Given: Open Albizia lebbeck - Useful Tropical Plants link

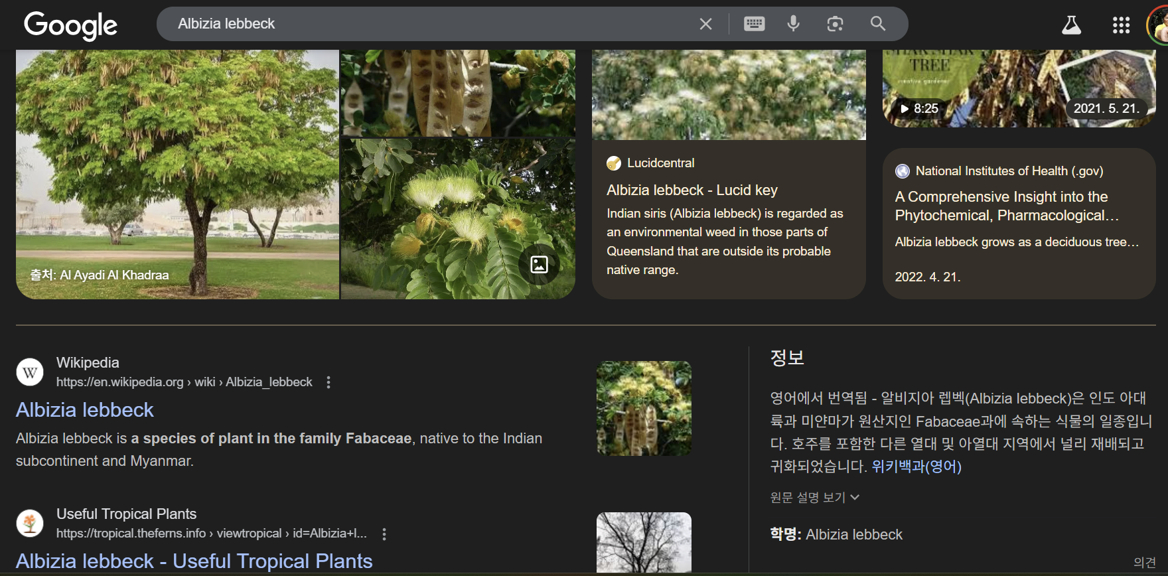Looking at the screenshot, I should (x=194, y=561).
